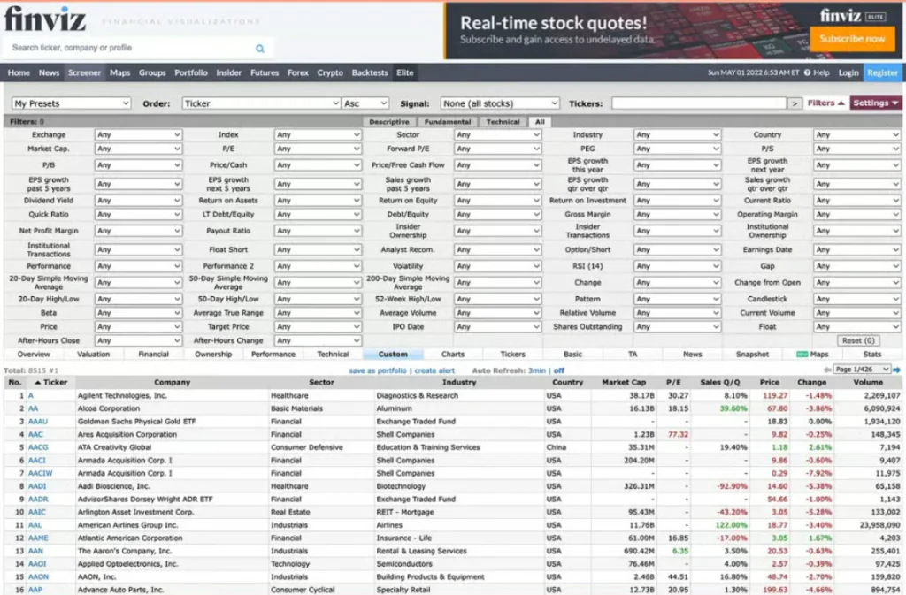Click the 122.00% Sales Q/Q value
Viewport: 906px width, 595px height.
(731, 525)
